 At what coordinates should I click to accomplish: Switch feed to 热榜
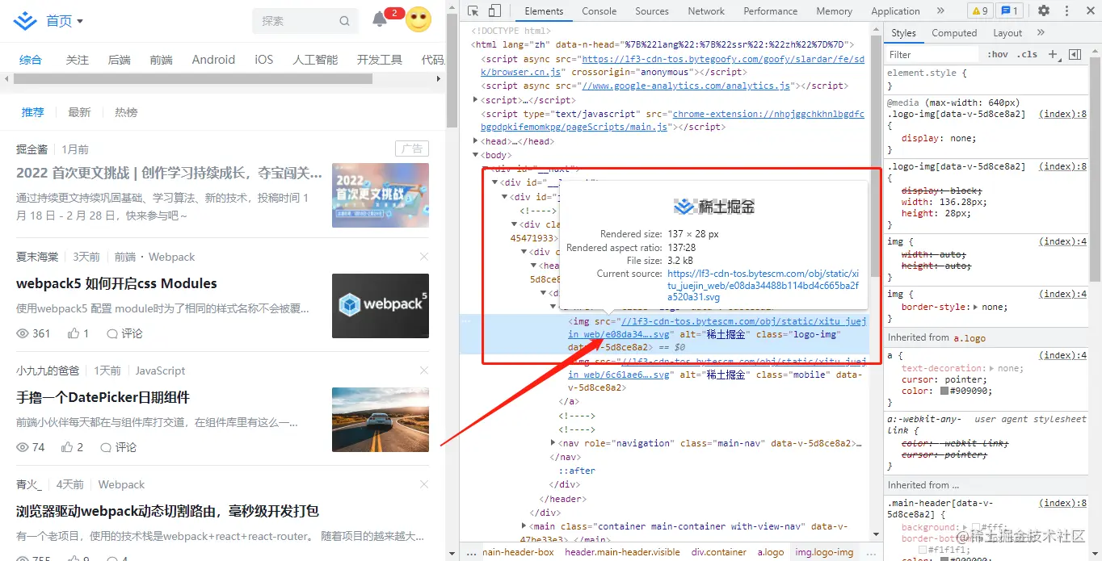126,112
